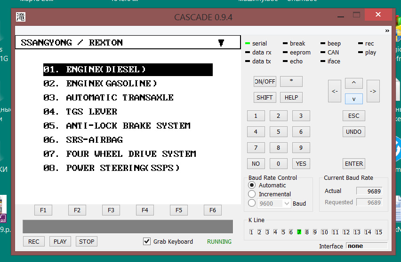Click the left arrow (<-) key
Screen dimensions: 401x262
(335, 91)
